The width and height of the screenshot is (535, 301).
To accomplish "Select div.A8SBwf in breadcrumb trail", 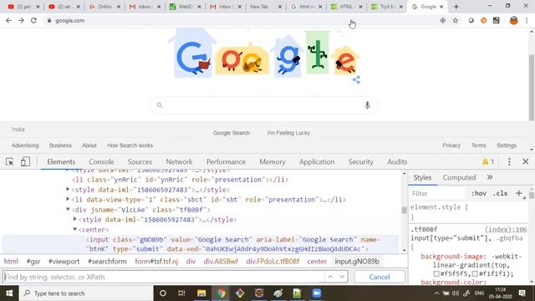I will pos(221,262).
